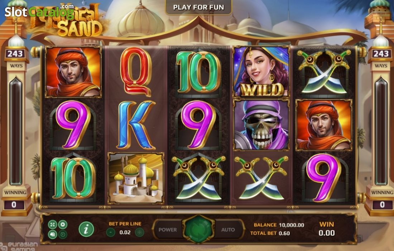
Task: Enable Power spin mode
Action: (x=168, y=229)
